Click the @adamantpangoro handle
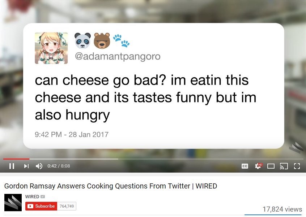 click(x=118, y=56)
